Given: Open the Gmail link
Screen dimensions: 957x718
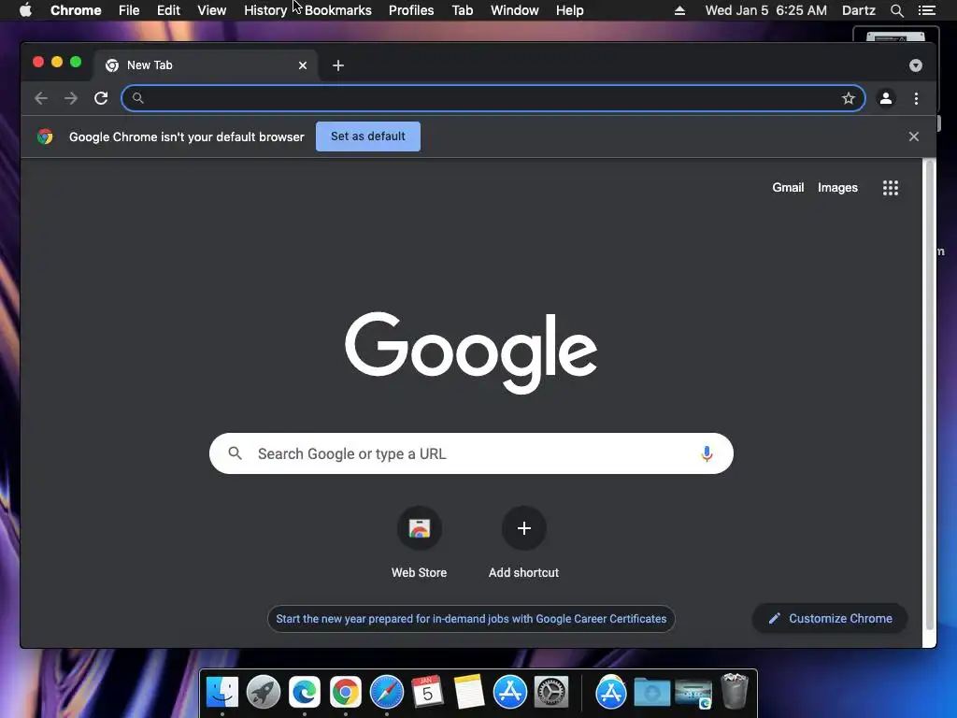Looking at the screenshot, I should pos(788,187).
